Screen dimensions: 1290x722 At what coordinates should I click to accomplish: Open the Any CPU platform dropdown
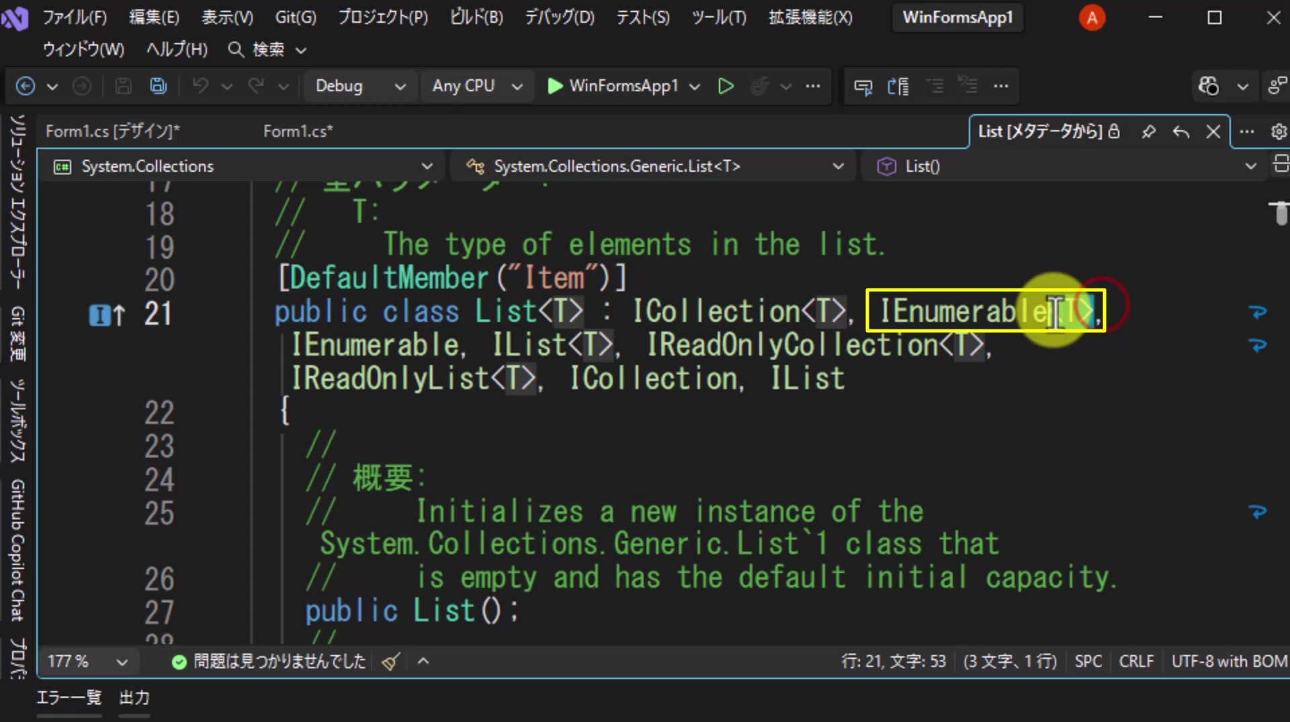[477, 86]
